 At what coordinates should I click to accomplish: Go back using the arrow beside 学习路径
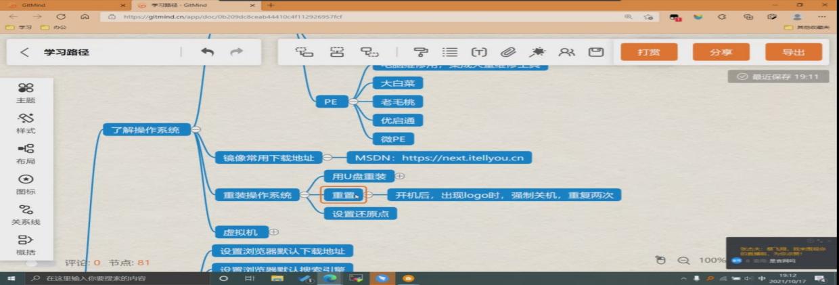click(24, 52)
